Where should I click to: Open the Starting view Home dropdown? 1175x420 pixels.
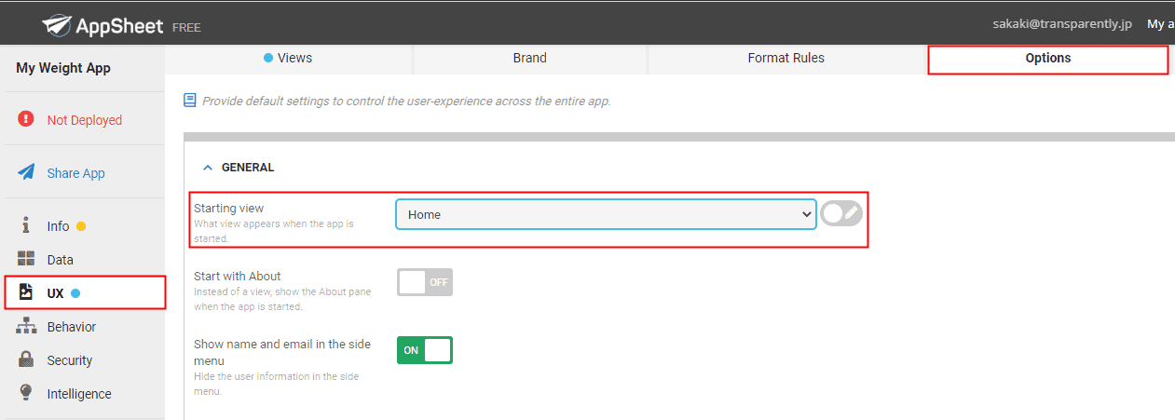(606, 214)
